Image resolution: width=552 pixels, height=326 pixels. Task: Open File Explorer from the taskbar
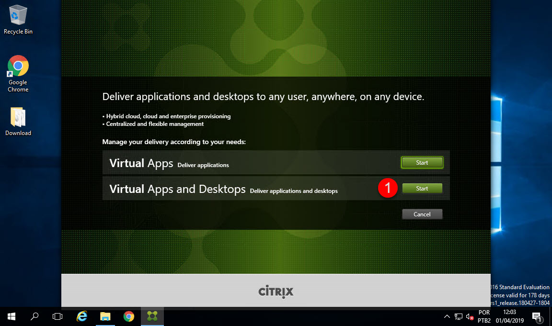(105, 316)
